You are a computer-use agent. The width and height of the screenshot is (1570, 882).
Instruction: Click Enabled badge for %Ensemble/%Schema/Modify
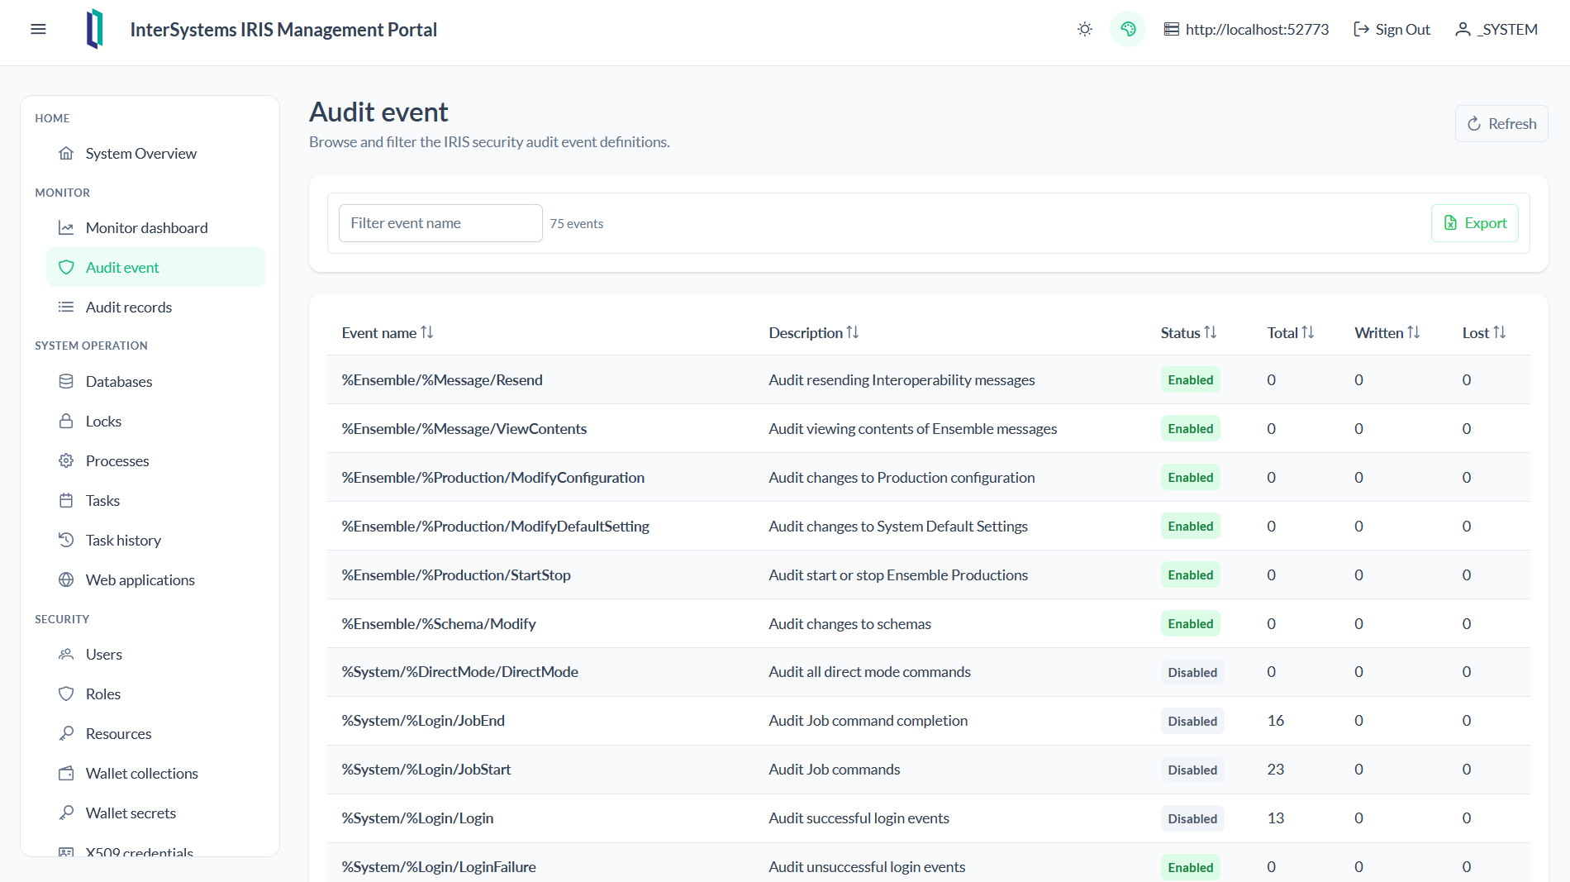point(1190,624)
